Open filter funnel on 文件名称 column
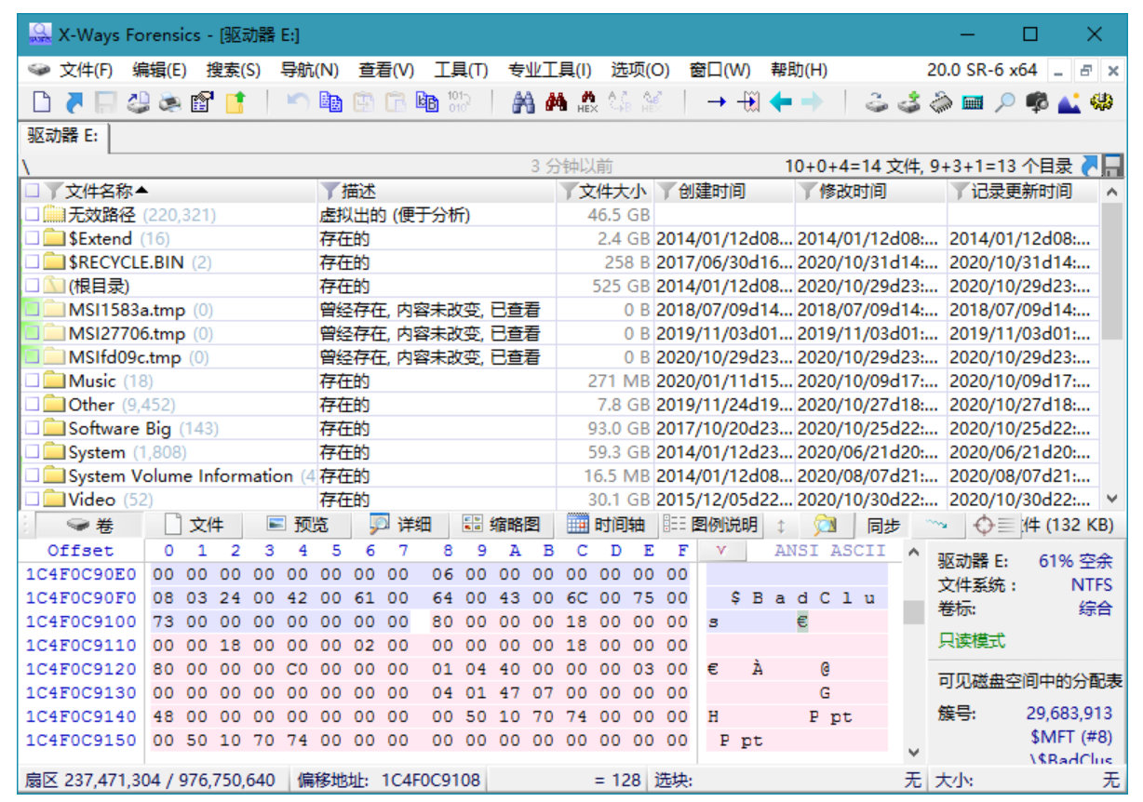The image size is (1143, 802). (54, 192)
